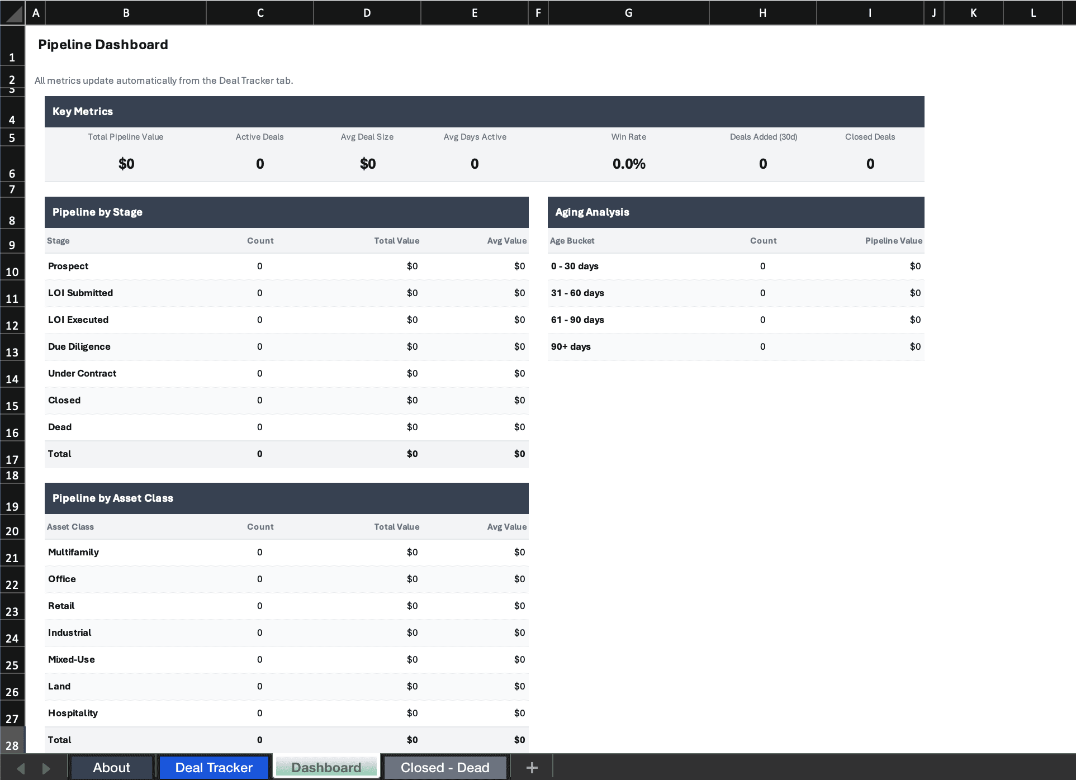
Task: Click the active Dashboard tab
Action: click(325, 767)
